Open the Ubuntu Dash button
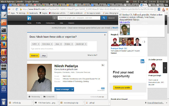The image size is (169, 106). (4, 7)
